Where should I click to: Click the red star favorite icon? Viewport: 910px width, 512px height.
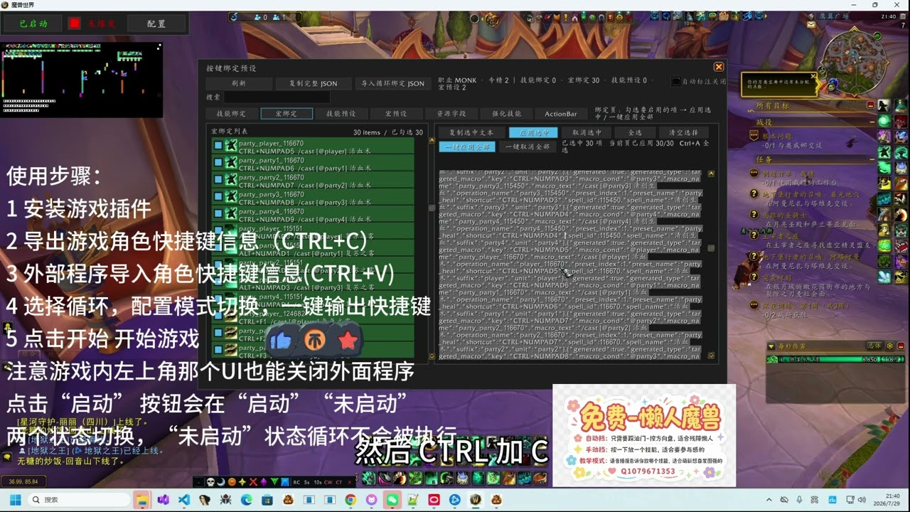click(348, 341)
